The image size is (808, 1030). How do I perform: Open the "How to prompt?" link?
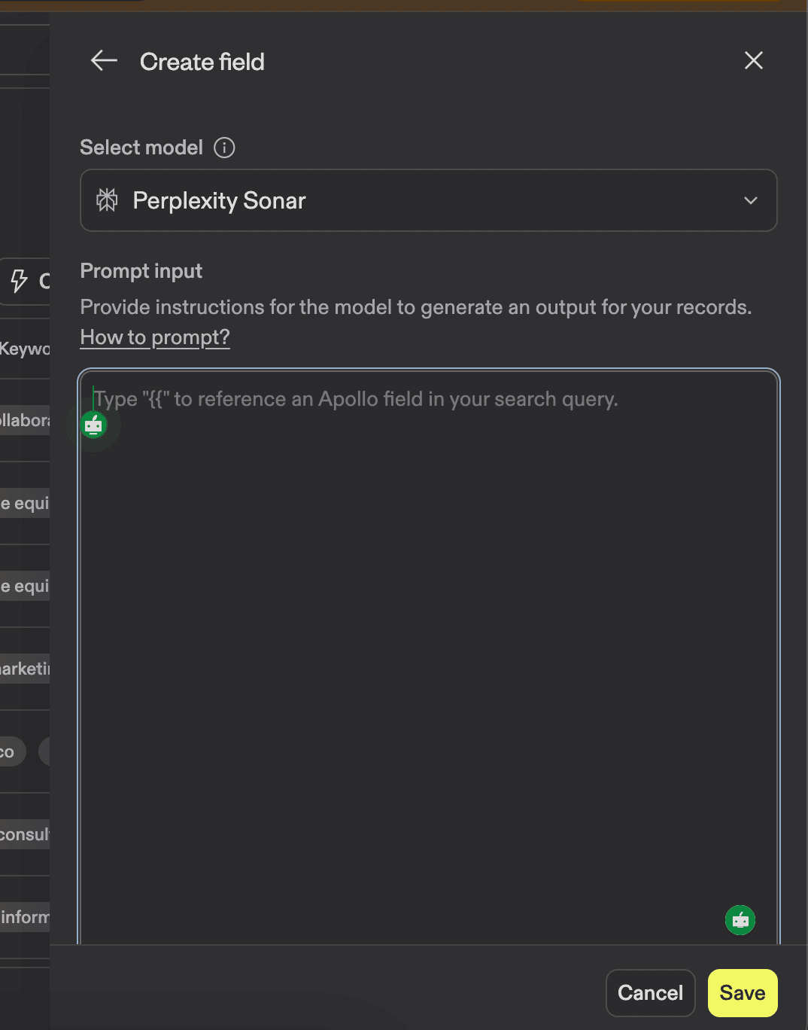pyautogui.click(x=154, y=337)
